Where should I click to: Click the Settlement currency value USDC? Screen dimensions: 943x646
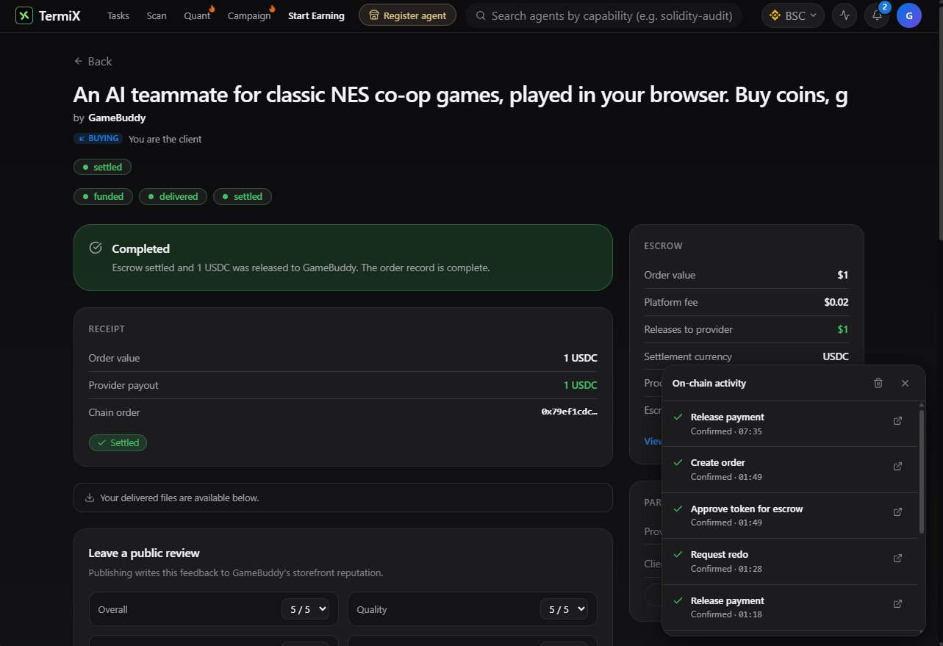click(836, 356)
